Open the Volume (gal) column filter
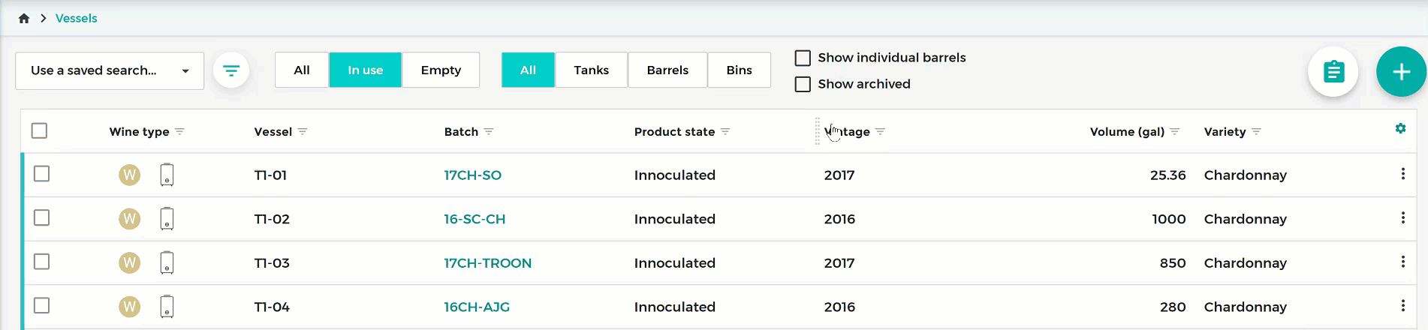Viewport: 1428px width, 330px height. click(x=1175, y=132)
